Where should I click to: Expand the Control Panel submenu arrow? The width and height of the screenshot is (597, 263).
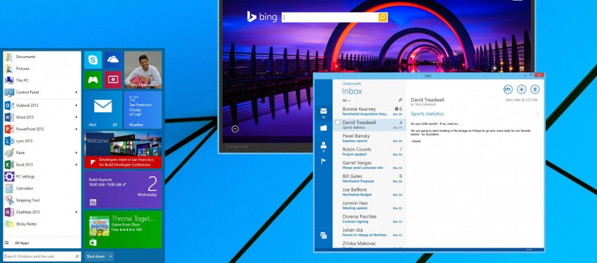click(x=76, y=93)
